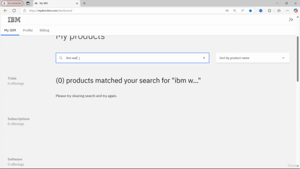Jump to the Subscriptions section
300x169 pixels.
click(19, 119)
